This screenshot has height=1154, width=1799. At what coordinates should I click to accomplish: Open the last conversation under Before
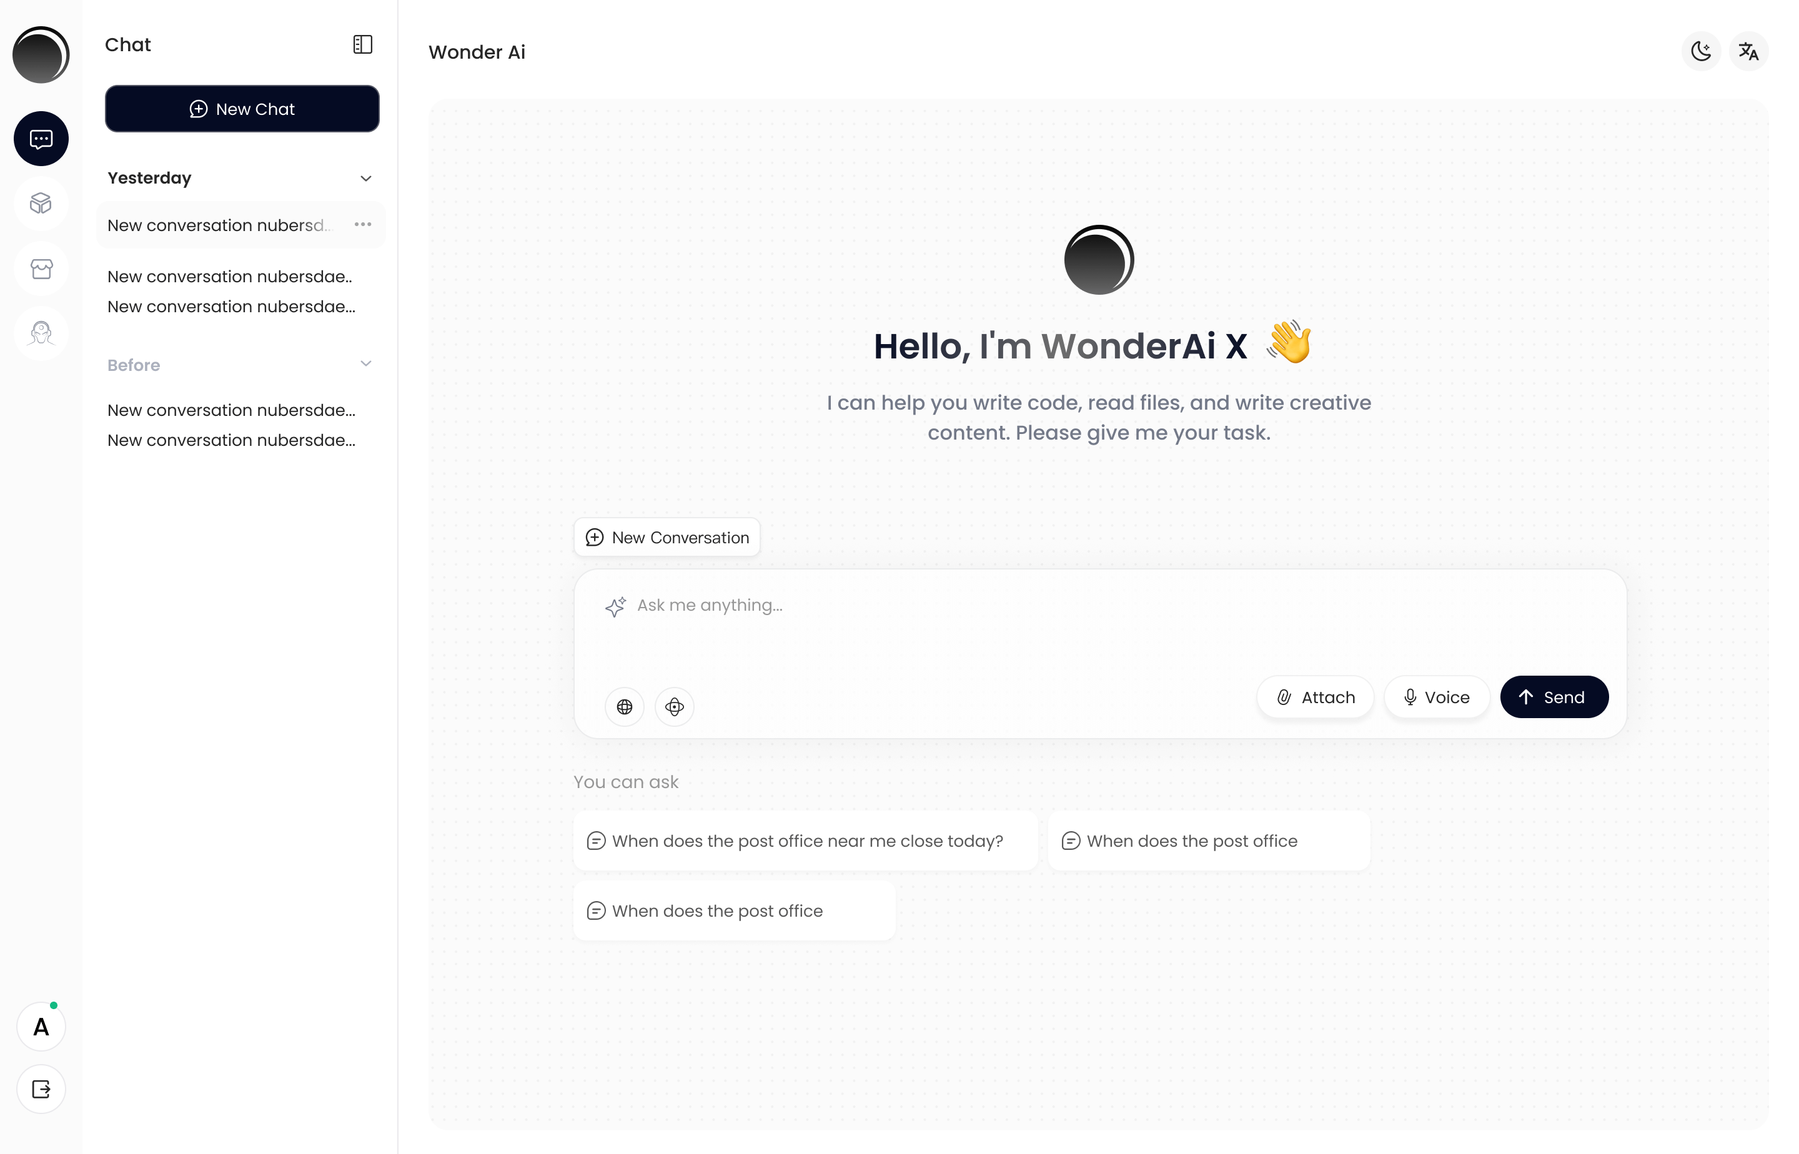point(231,441)
